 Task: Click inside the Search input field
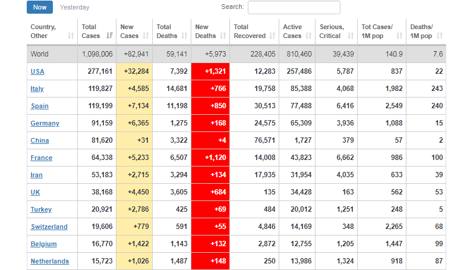(294, 7)
